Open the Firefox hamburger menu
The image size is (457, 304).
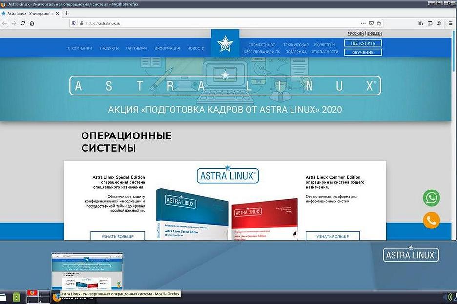(450, 23)
